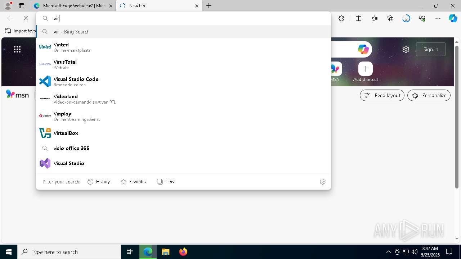This screenshot has width=461, height=259.
Task: Open network icon in tray
Action: point(406,252)
